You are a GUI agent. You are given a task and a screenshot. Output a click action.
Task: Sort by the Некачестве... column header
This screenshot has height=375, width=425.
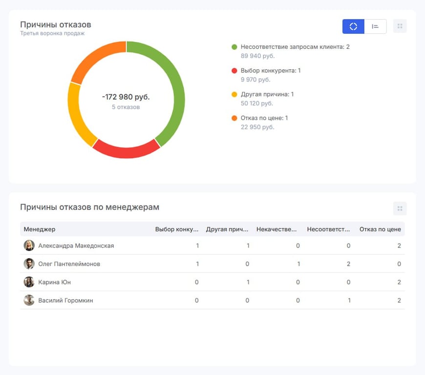[276, 229]
